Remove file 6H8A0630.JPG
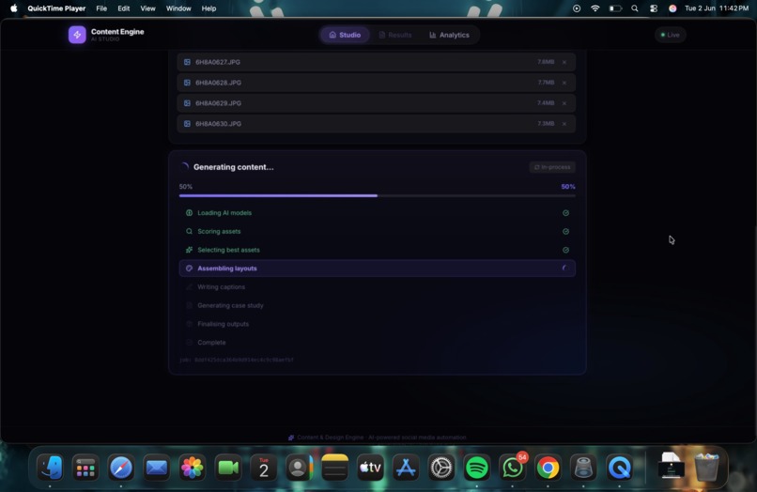The width and height of the screenshot is (757, 492). pyautogui.click(x=564, y=124)
